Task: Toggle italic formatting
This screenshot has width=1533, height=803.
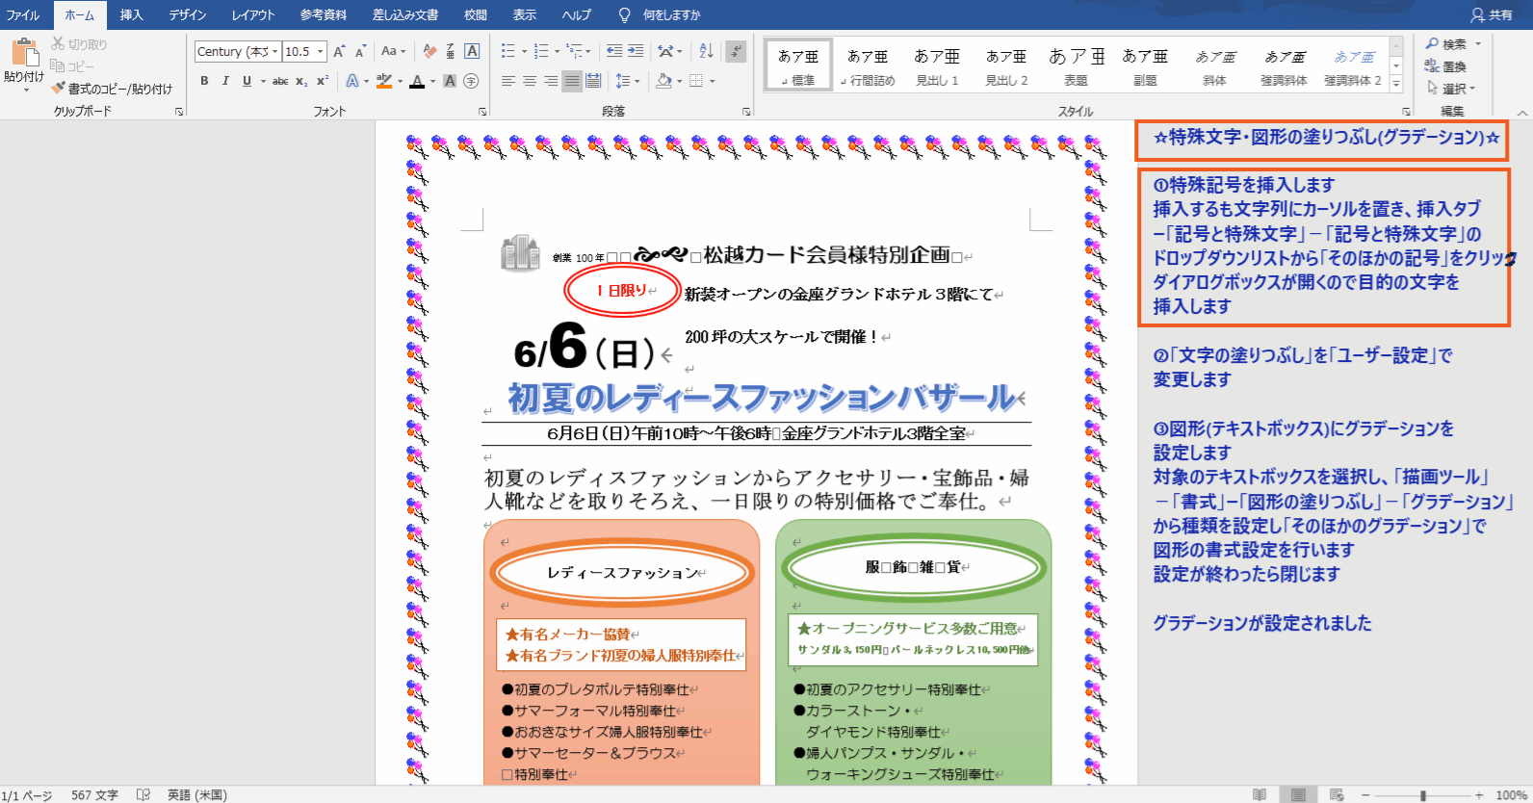Action: point(225,81)
